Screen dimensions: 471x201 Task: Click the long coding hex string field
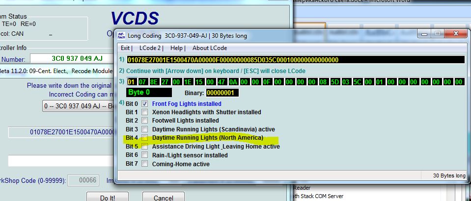pos(295,60)
